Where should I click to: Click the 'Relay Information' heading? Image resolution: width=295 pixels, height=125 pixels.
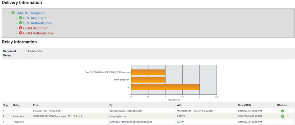[19, 42]
